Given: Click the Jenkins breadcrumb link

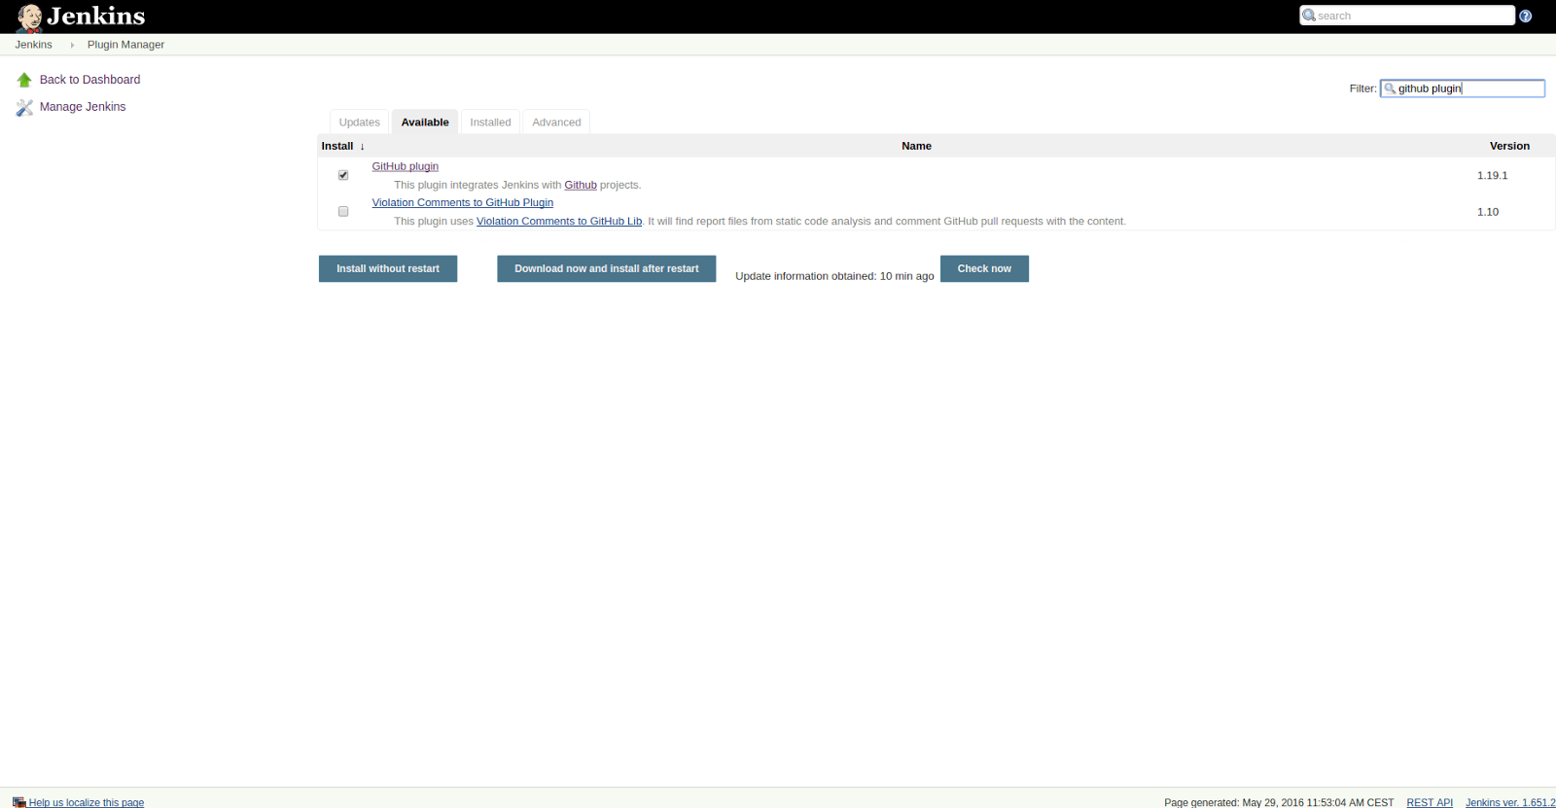Looking at the screenshot, I should 34,45.
